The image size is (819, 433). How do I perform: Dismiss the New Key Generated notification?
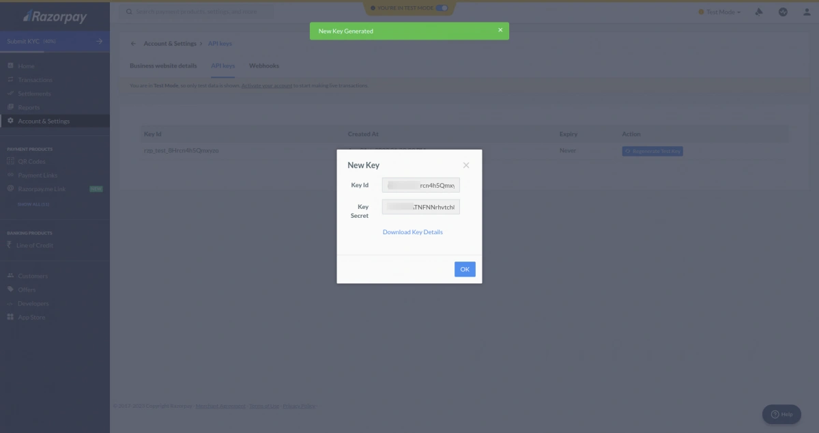500,31
